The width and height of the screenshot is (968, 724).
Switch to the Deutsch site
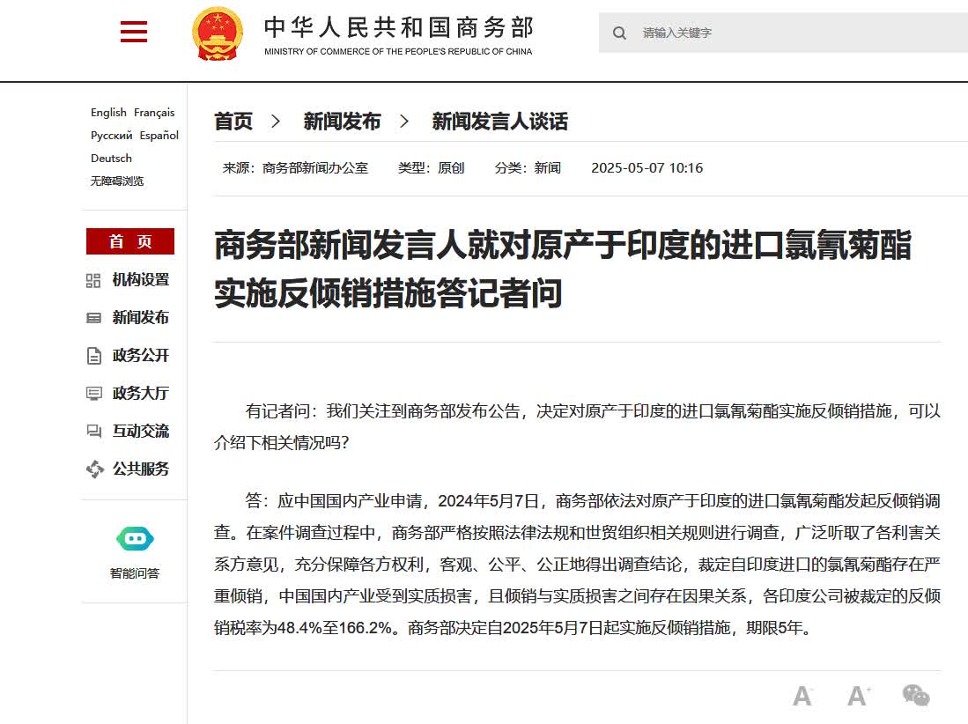pos(111,158)
